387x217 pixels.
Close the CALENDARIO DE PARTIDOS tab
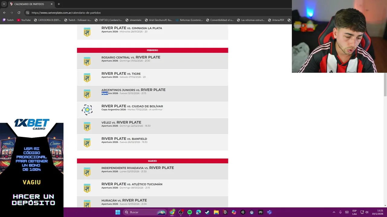pos(51,4)
